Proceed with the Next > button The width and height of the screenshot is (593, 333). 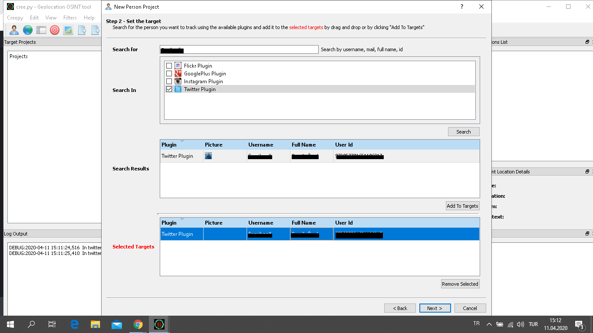click(435, 308)
